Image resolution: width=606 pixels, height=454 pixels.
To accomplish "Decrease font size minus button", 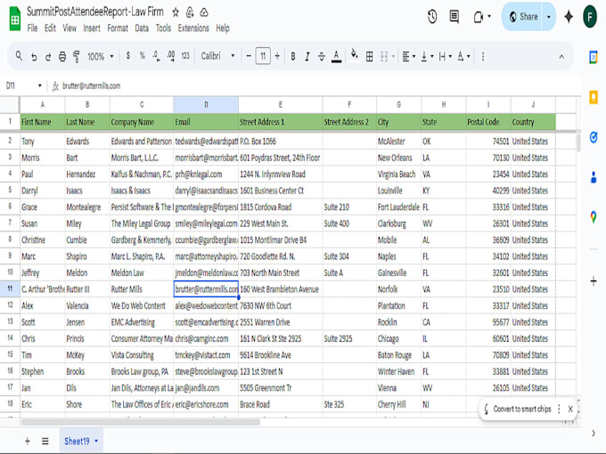I will (x=249, y=56).
